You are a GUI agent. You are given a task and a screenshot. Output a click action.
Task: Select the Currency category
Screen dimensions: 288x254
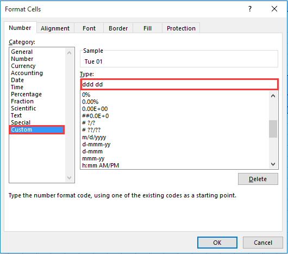tap(23, 66)
